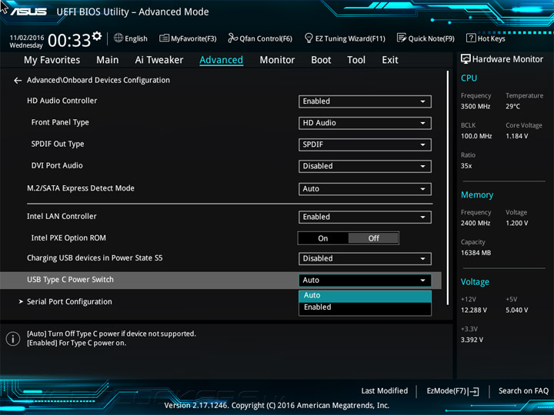
Task: Switch to the Main tab
Action: pyautogui.click(x=108, y=60)
